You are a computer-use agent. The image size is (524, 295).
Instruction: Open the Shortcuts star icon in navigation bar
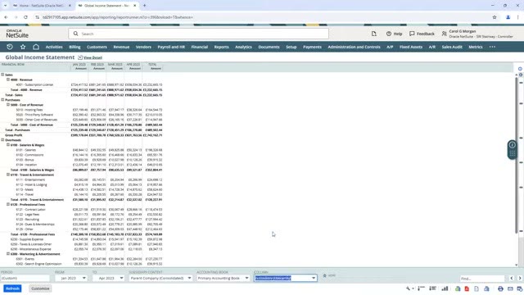tap(23, 47)
